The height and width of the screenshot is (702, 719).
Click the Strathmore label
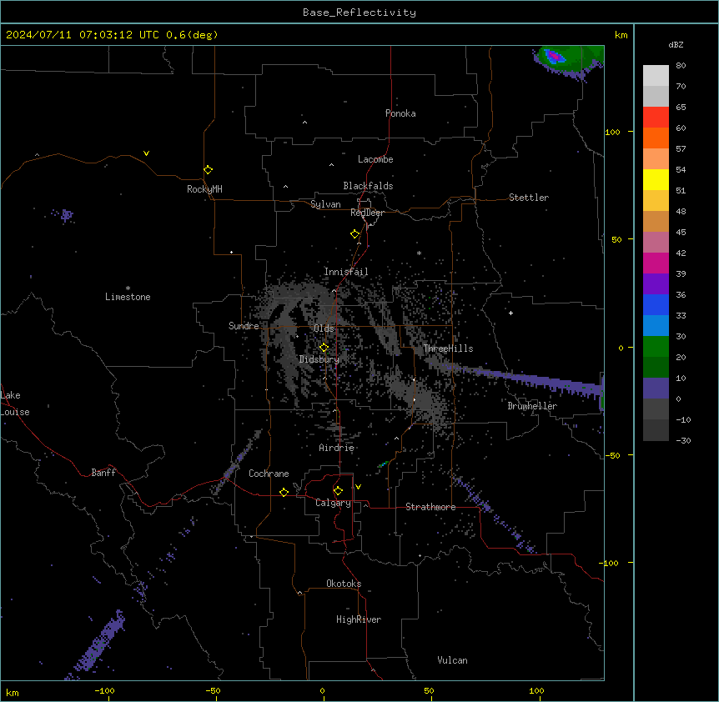(430, 507)
